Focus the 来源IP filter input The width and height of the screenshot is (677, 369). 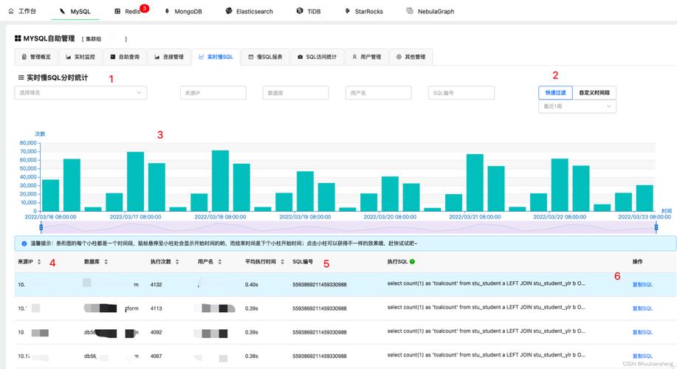coord(213,93)
